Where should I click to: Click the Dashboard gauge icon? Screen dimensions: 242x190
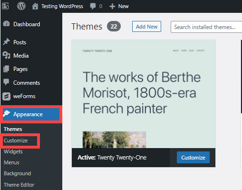pyautogui.click(x=6, y=24)
